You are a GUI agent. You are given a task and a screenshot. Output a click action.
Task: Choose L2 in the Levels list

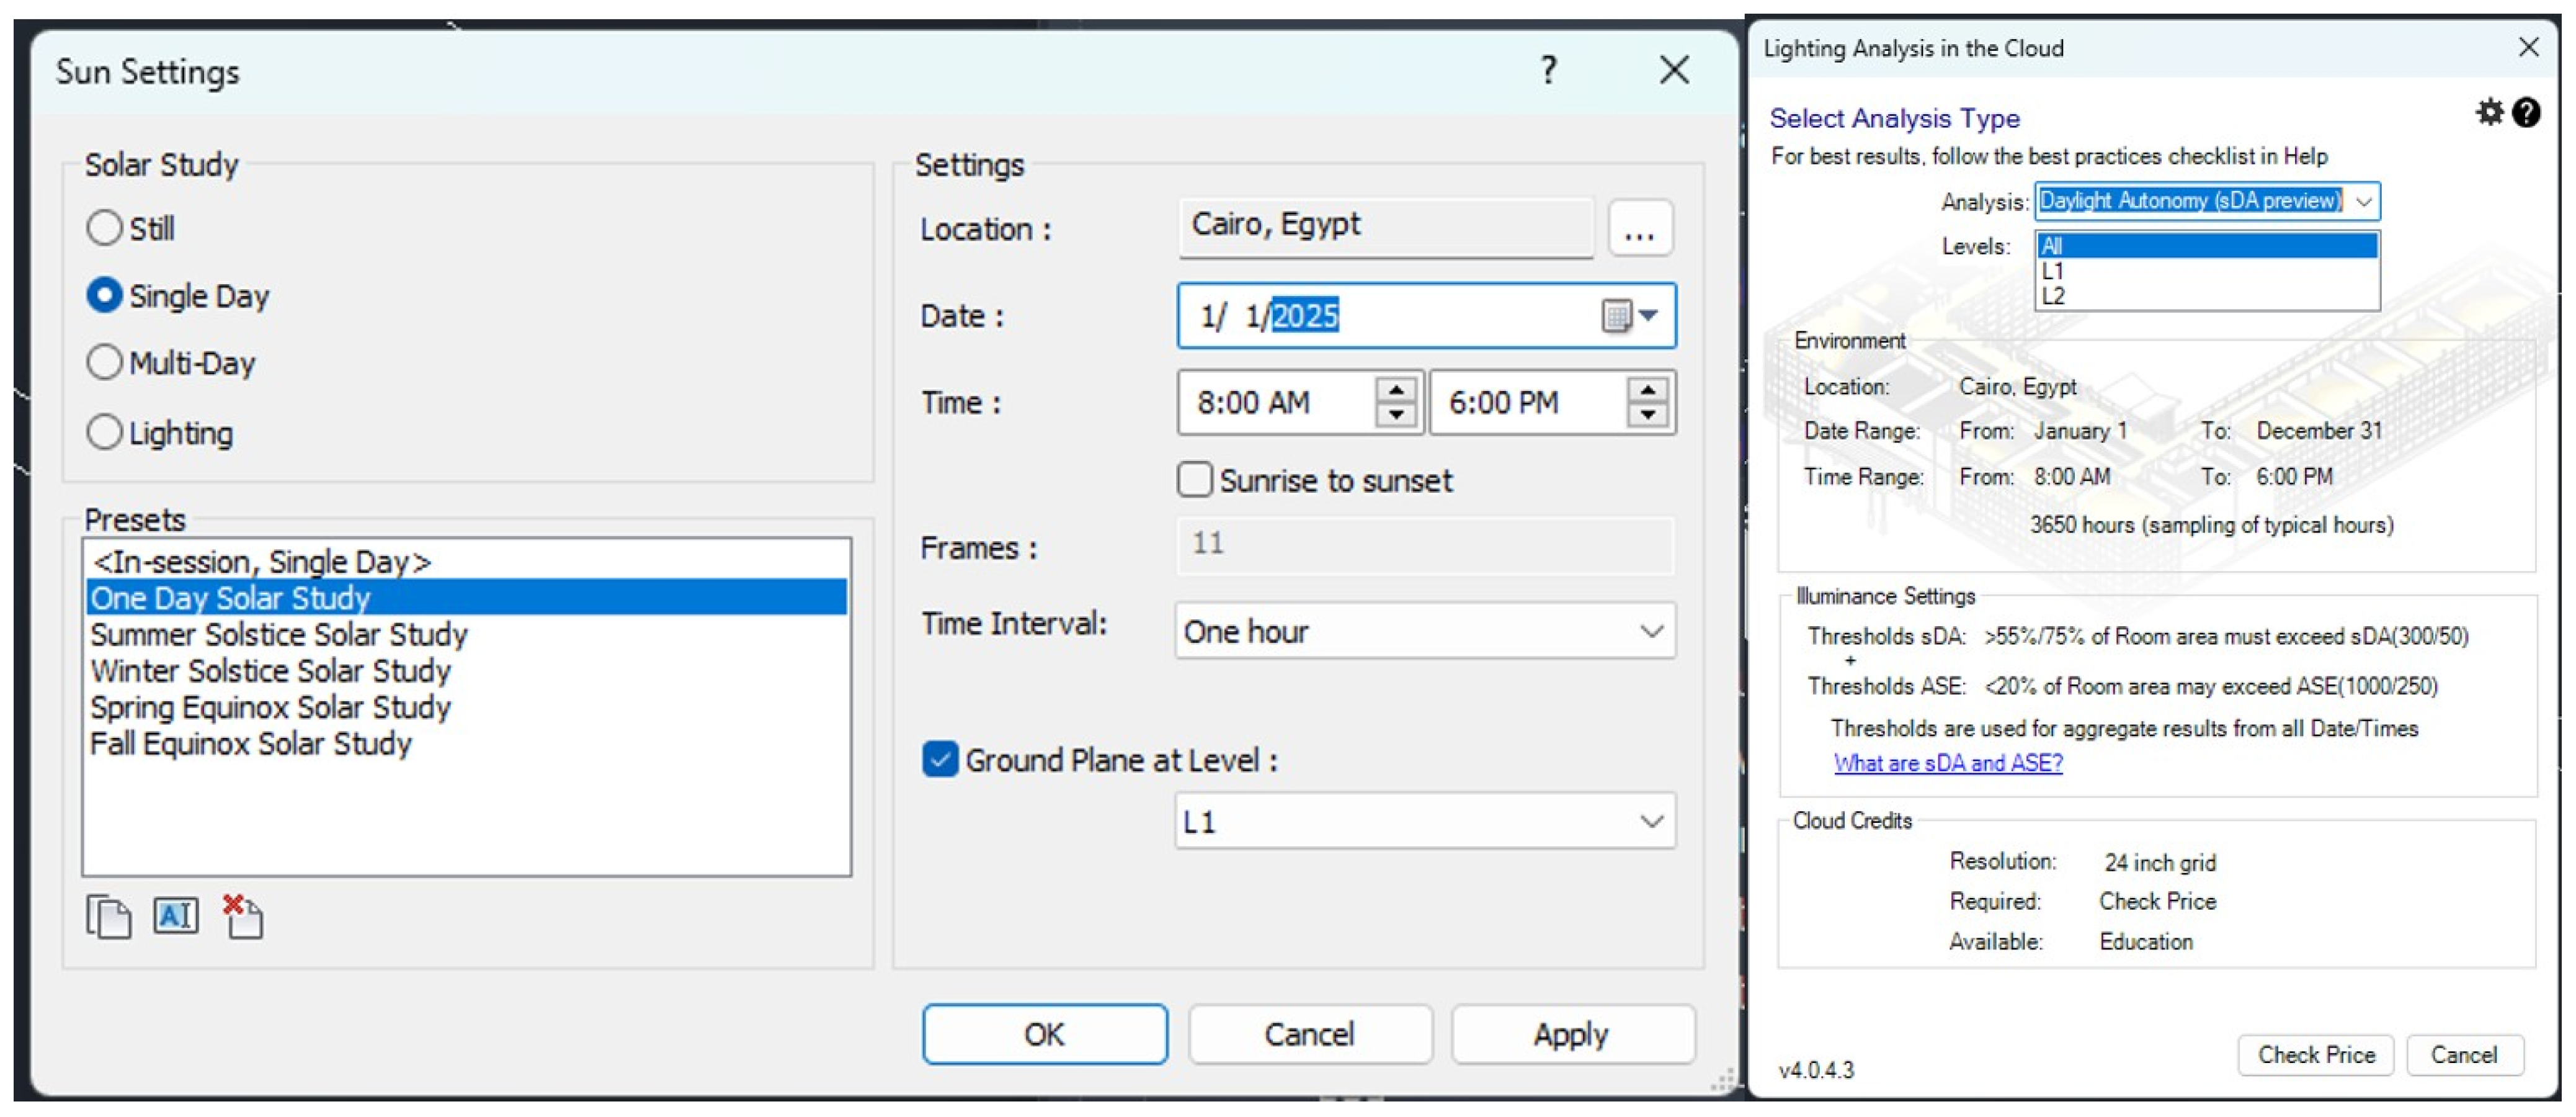coord(2053,296)
